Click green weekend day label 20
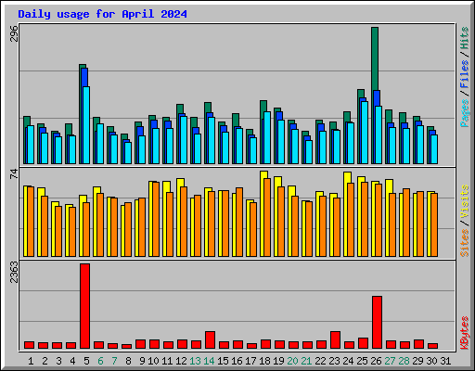Image resolution: width=475 pixels, height=371 pixels. point(292,361)
